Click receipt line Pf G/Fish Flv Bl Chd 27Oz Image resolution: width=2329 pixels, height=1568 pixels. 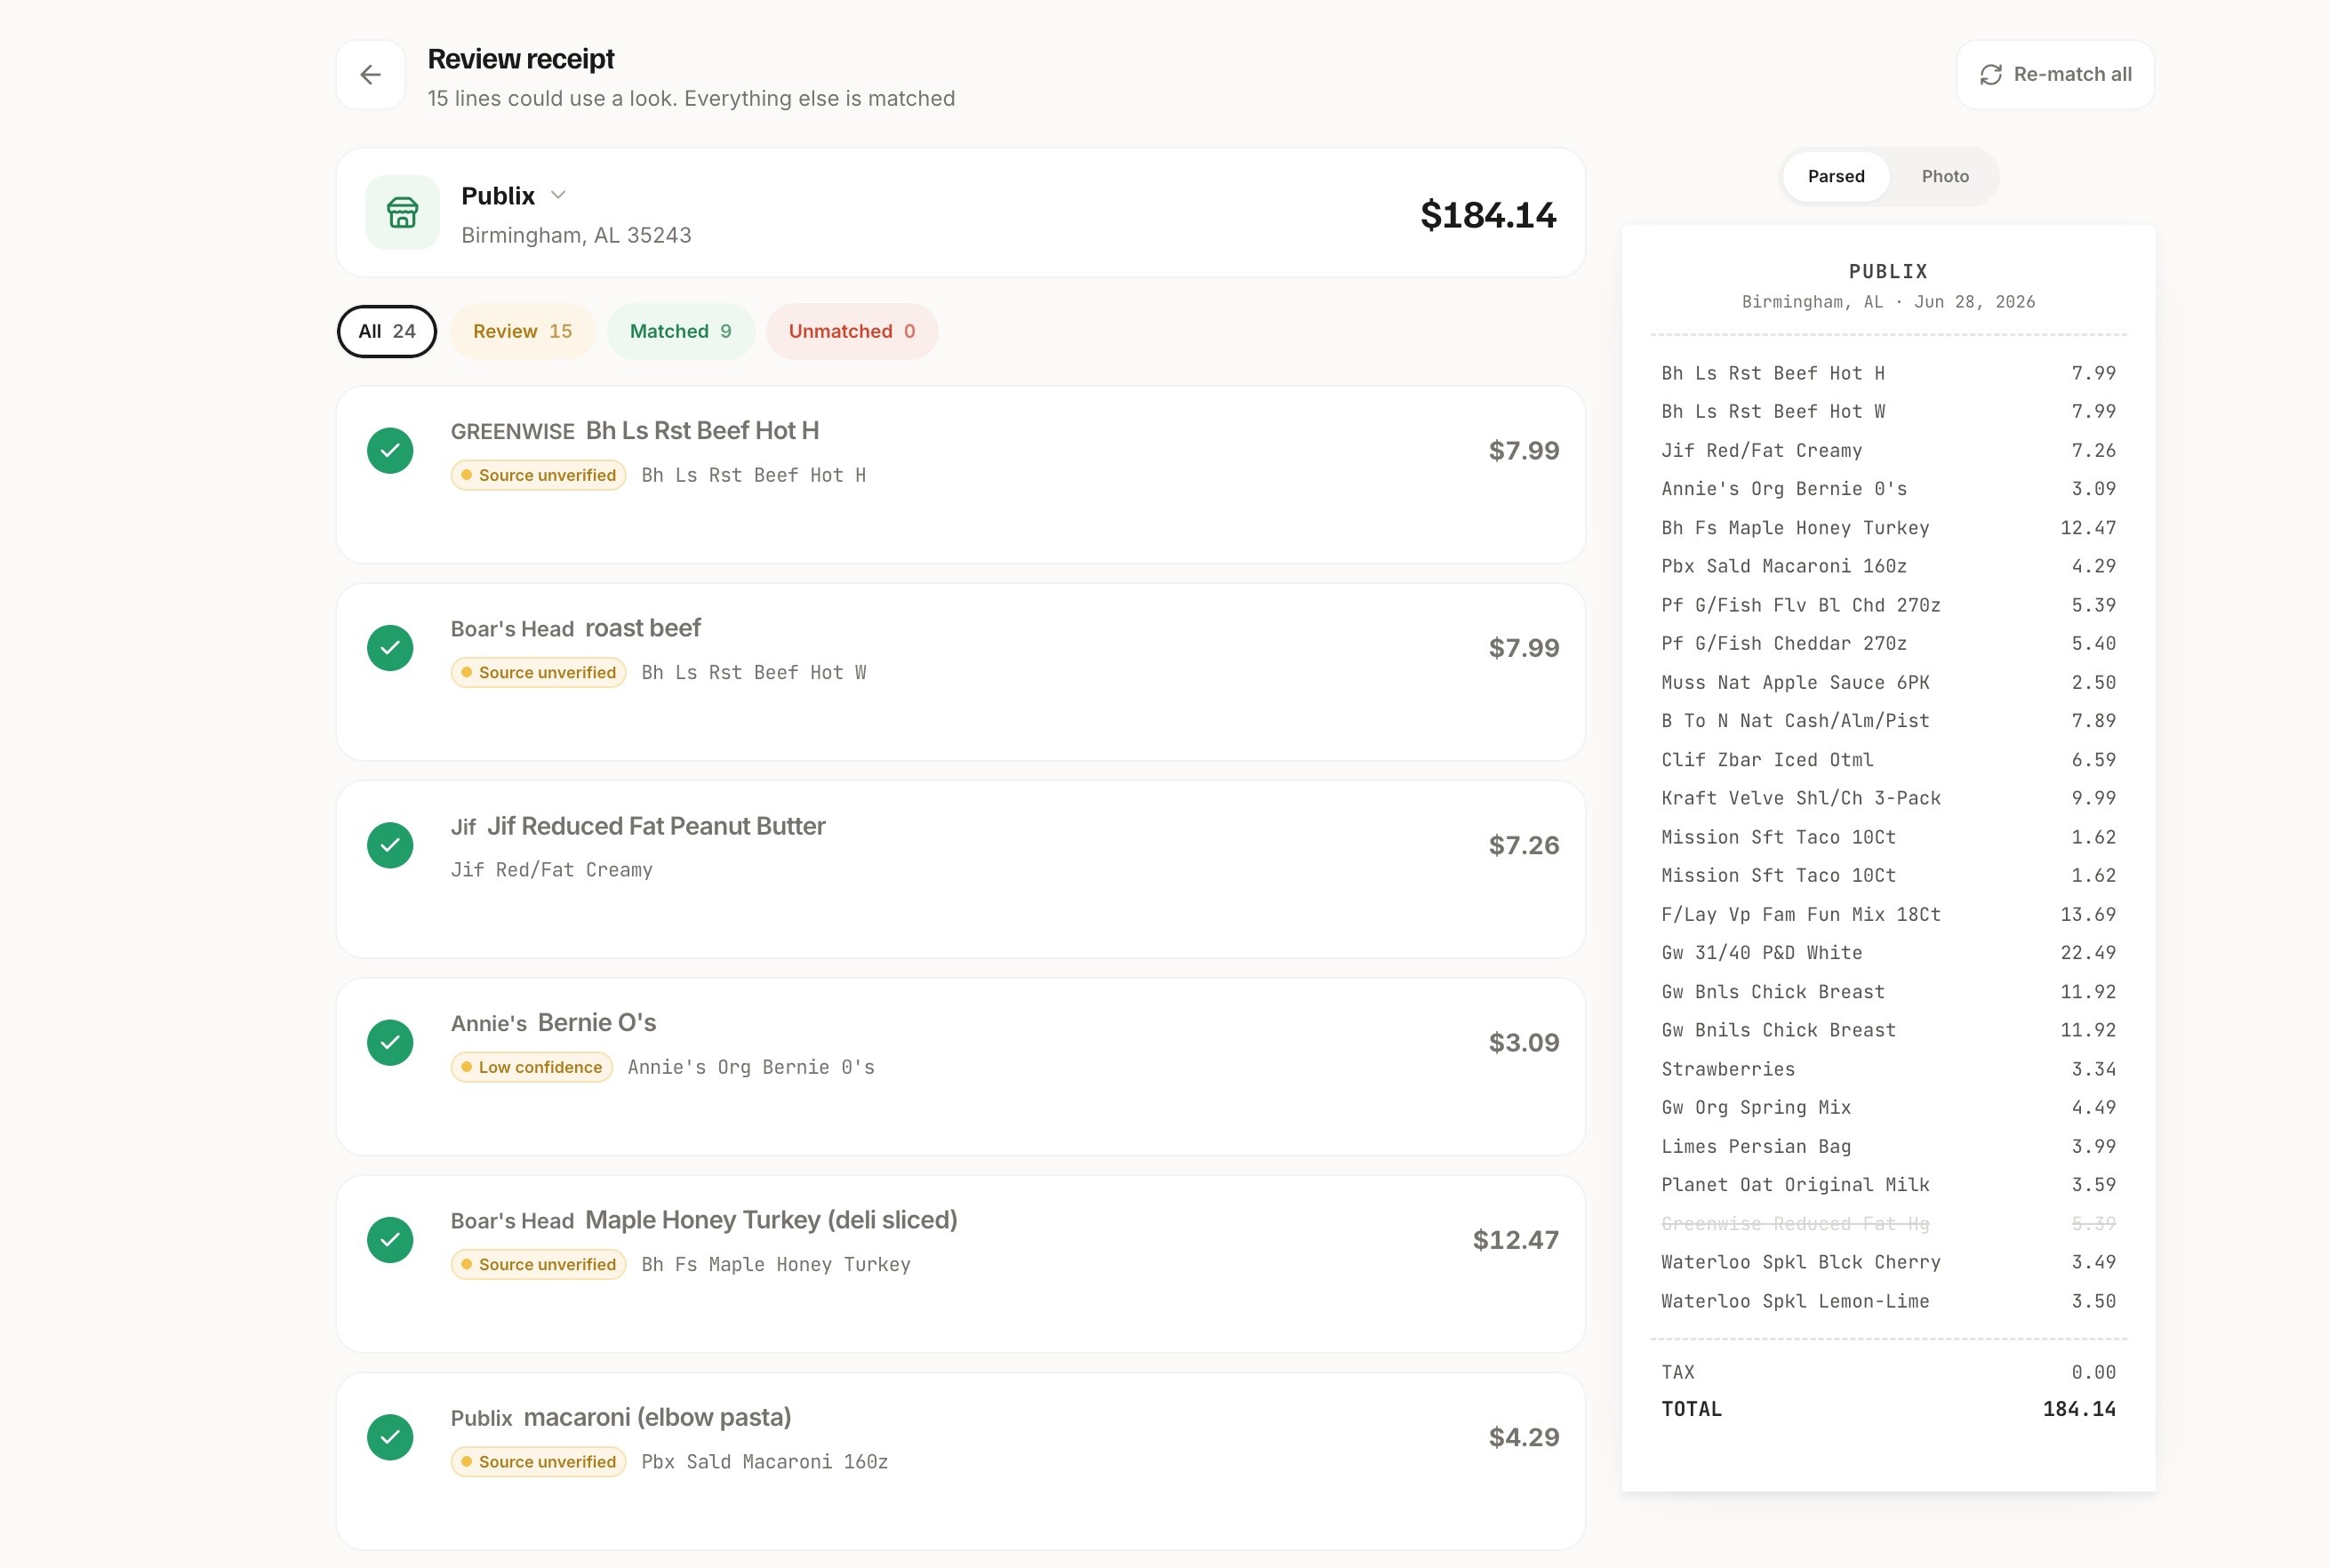(1887, 605)
